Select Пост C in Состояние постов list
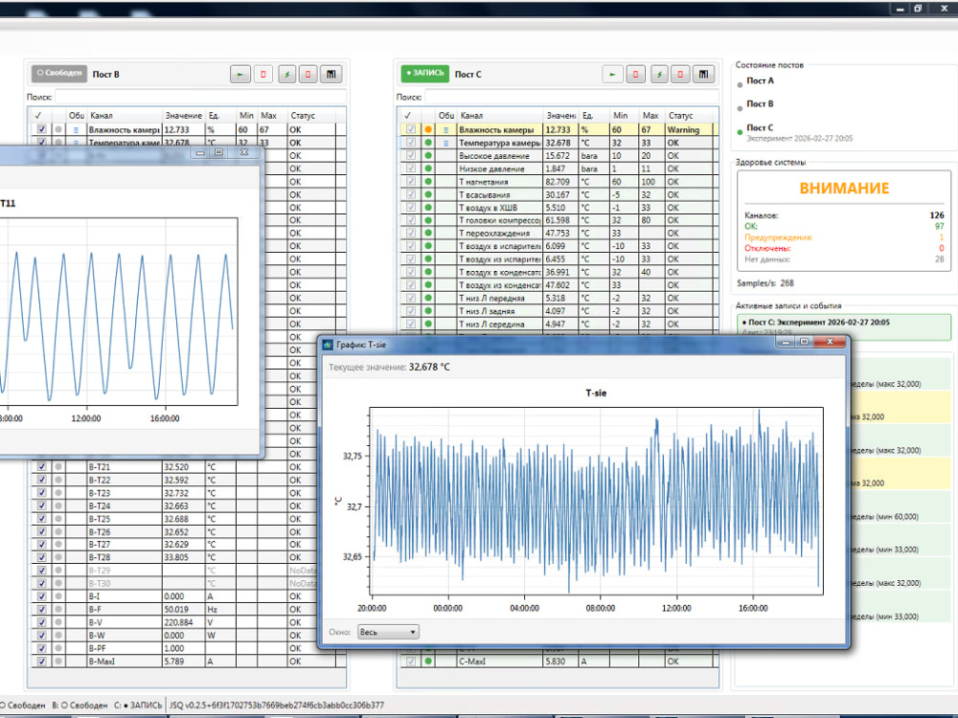 [760, 127]
